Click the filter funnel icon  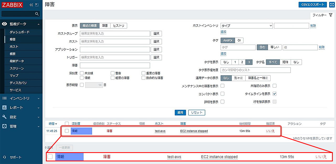pos(330,15)
